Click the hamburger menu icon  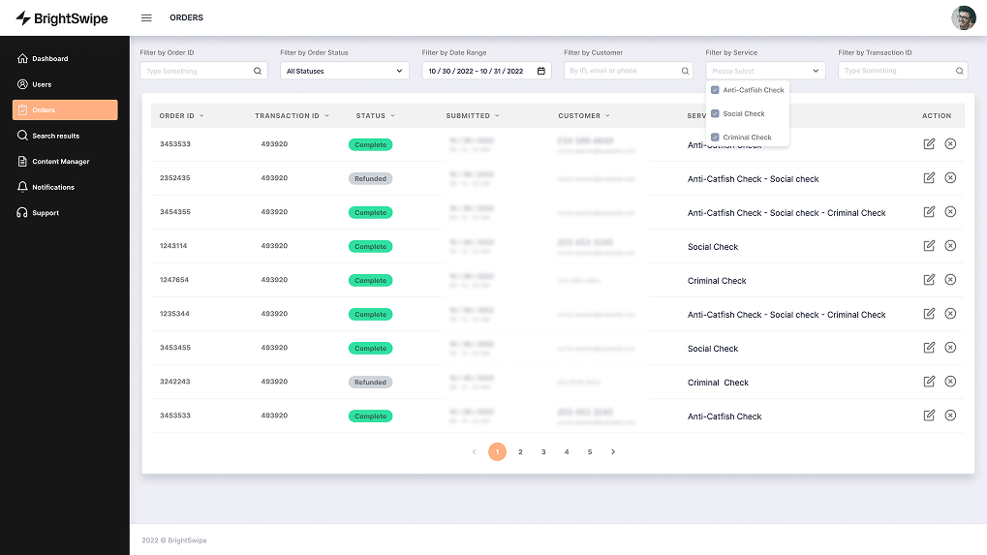coord(146,17)
